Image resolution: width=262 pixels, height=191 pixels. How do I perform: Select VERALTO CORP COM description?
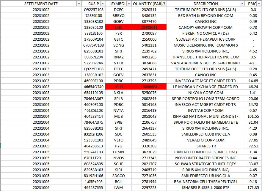pyautogui.click(x=206, y=140)
